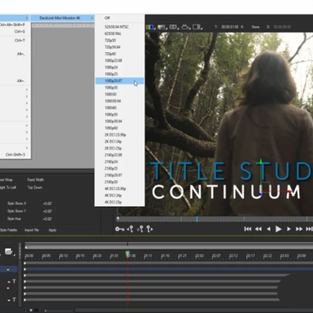
Task: Open the viewer layout icon
Action: (196, 27)
